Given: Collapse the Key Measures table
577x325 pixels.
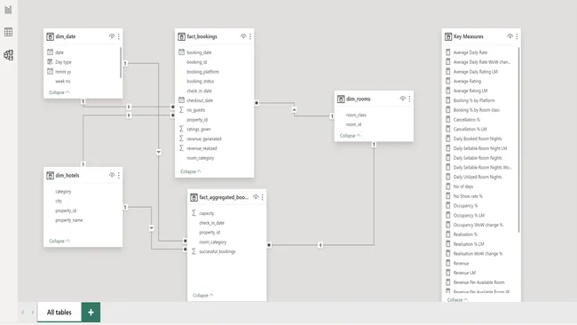Looking at the screenshot, I should (457, 300).
